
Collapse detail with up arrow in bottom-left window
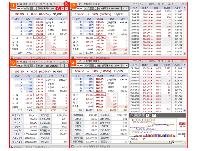click(63, 66)
